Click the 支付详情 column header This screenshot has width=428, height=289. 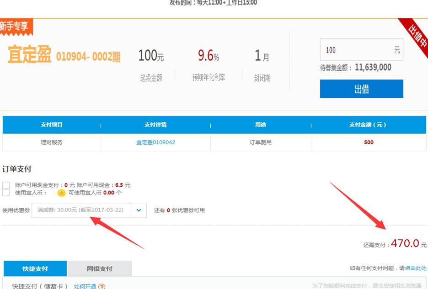[155, 125]
